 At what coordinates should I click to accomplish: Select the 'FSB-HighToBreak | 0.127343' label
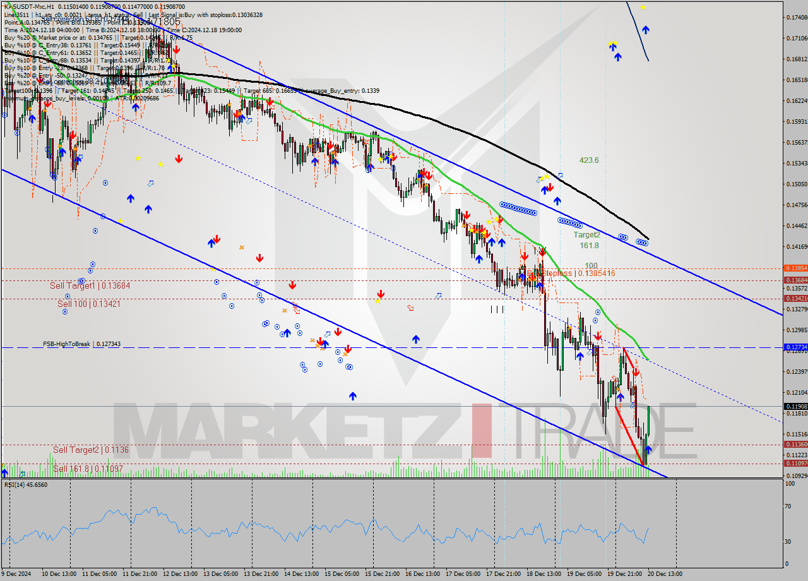click(x=81, y=344)
